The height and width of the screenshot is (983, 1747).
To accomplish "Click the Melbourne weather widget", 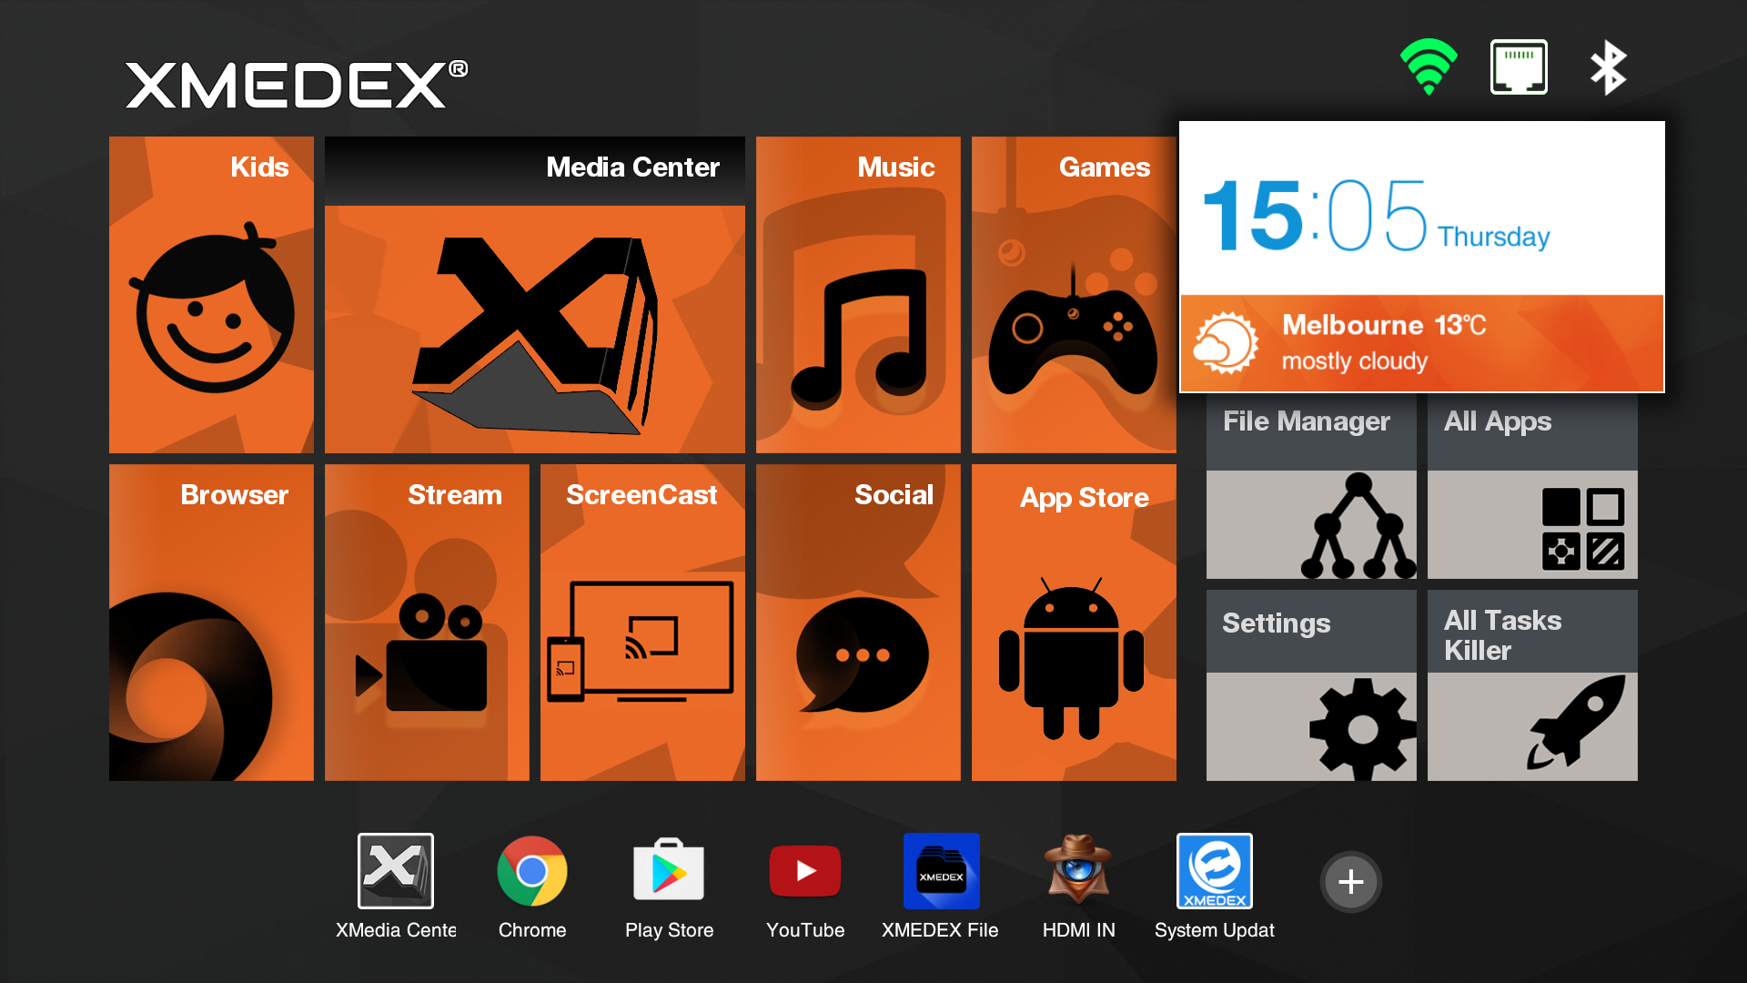I will pos(1421,343).
